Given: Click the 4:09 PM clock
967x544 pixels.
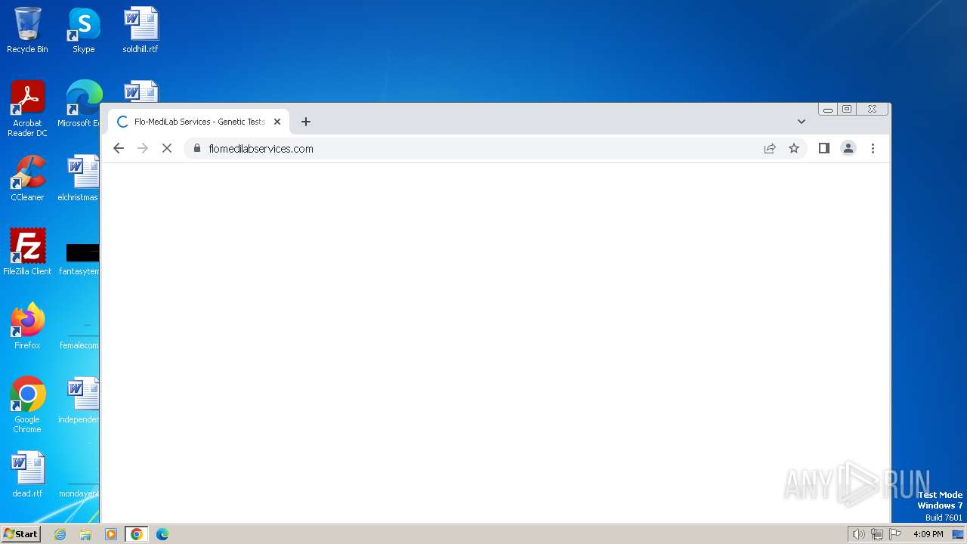Looking at the screenshot, I should (928, 534).
